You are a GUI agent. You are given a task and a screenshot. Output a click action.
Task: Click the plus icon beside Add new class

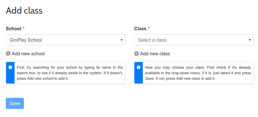pyautogui.click(x=136, y=54)
